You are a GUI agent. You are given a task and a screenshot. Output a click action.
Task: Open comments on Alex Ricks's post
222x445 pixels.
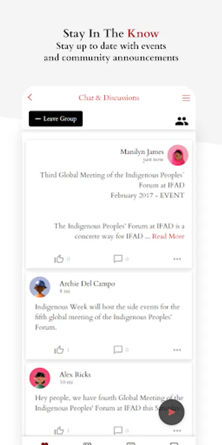[118, 431]
